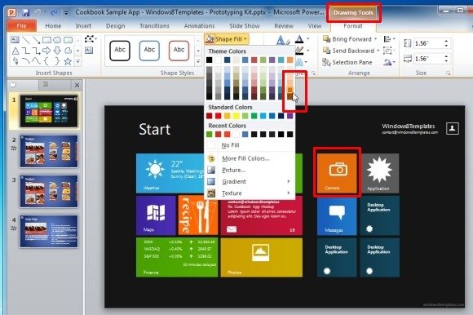Select the Arrow line shape
The image size is (473, 315).
[x=36, y=40]
